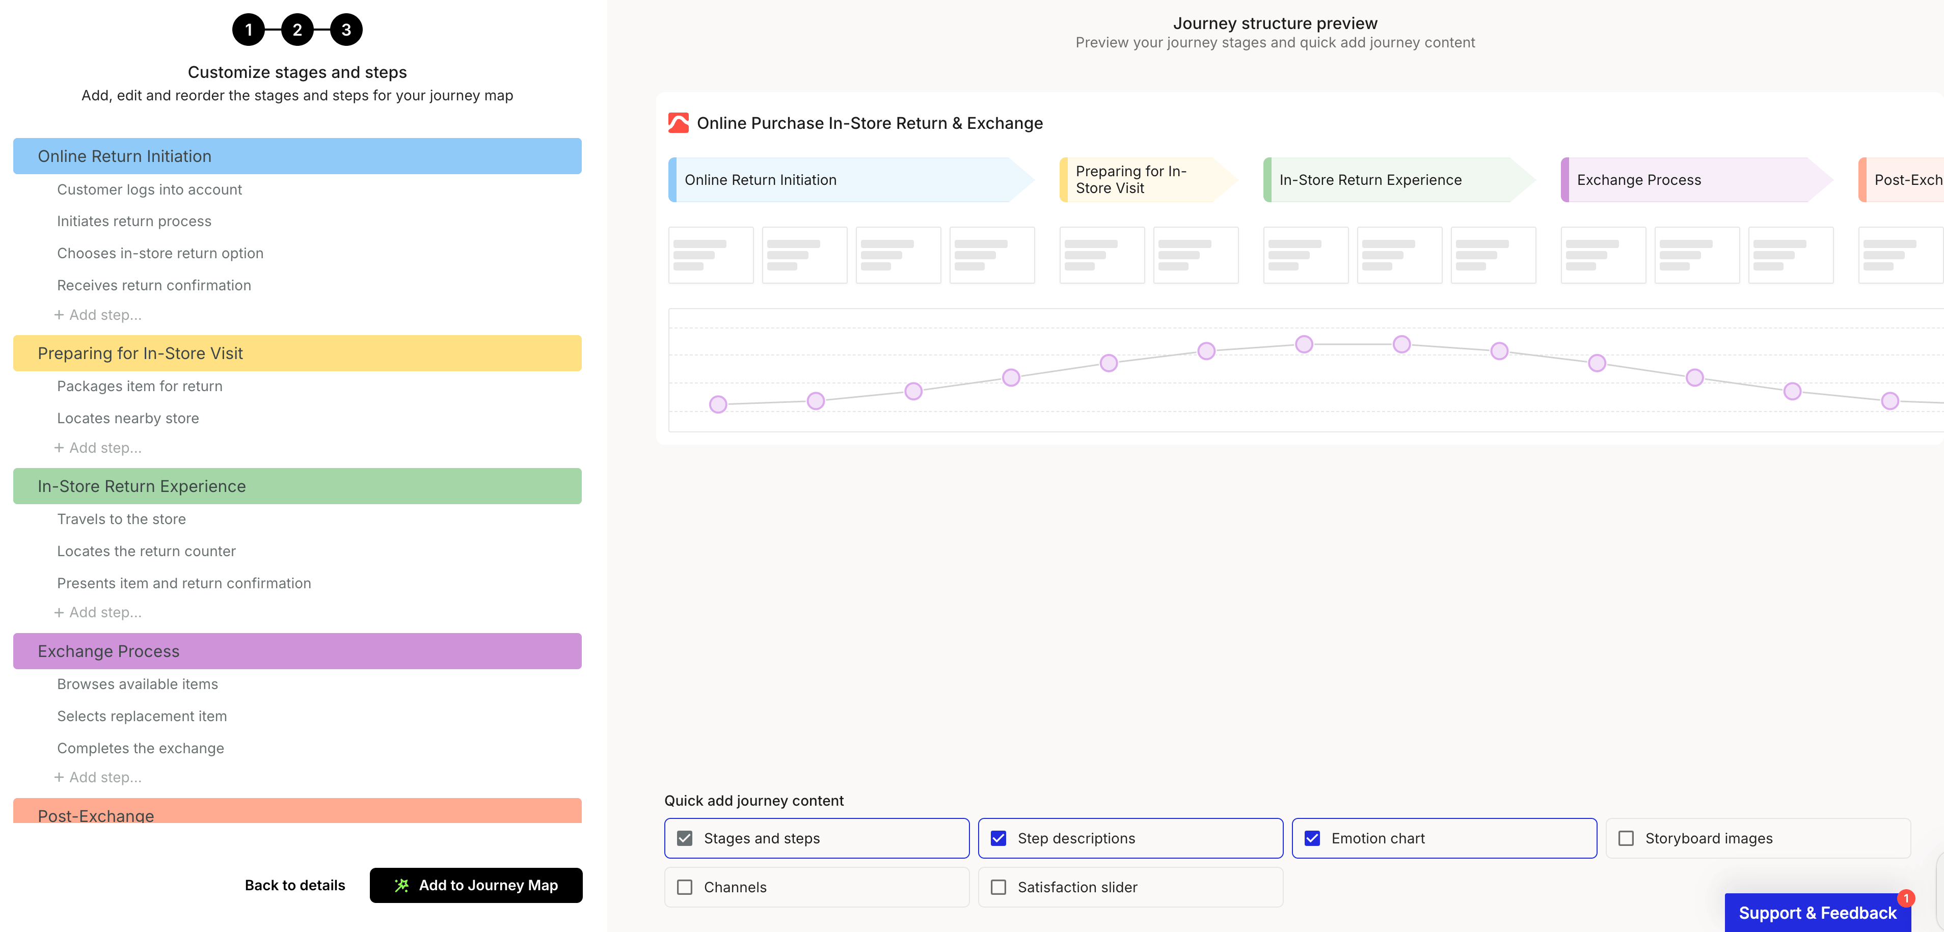Click the notification badge on Support & Feedback
This screenshot has width=1944, height=932.
pyautogui.click(x=1905, y=898)
